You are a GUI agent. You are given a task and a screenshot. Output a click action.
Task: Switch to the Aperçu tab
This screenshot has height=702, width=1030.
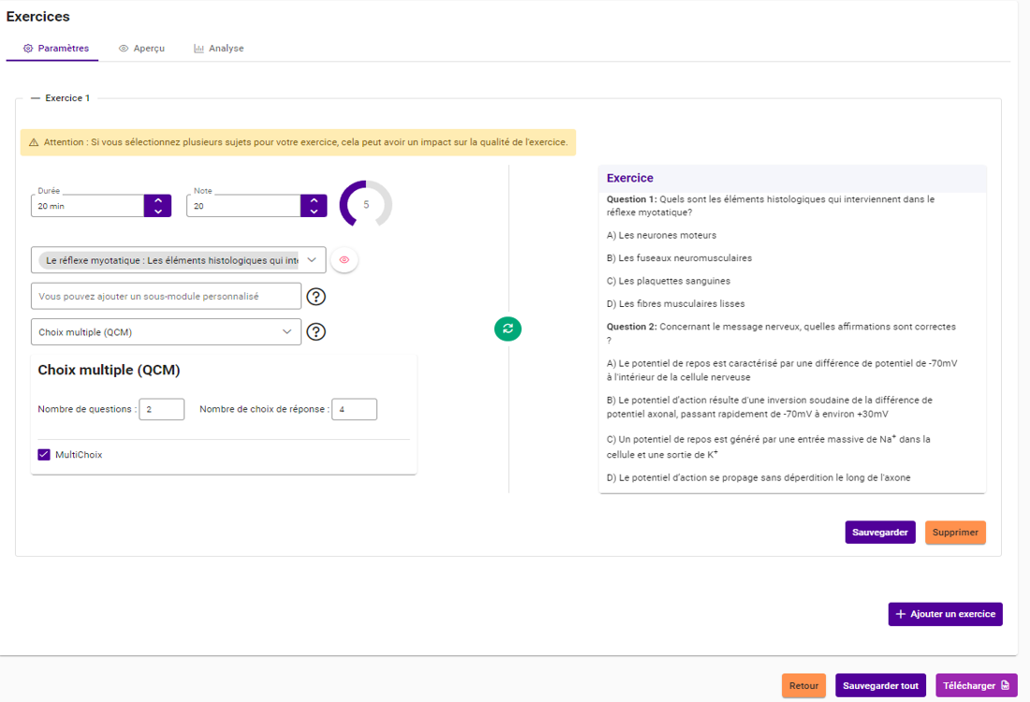point(141,49)
